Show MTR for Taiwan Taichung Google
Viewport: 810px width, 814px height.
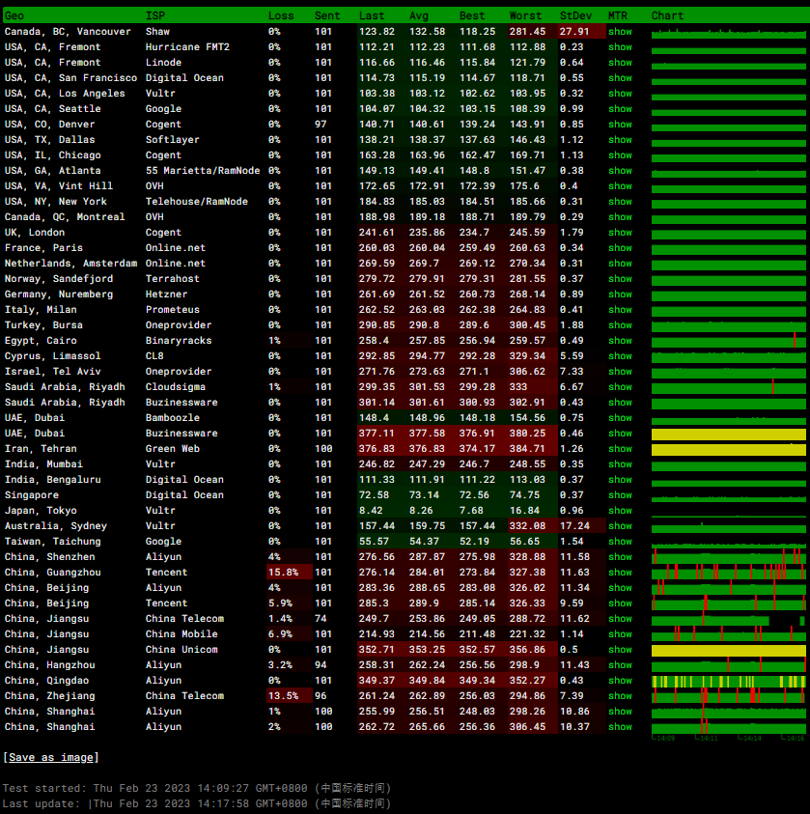click(620, 542)
